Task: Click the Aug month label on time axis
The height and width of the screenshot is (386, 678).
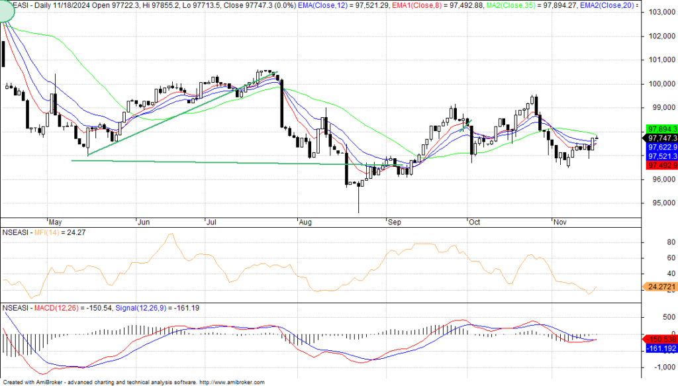Action: coord(305,222)
